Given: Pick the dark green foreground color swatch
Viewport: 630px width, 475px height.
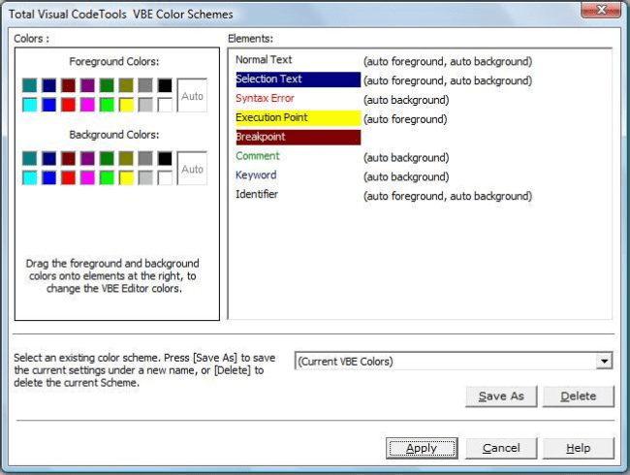Looking at the screenshot, I should [107, 85].
